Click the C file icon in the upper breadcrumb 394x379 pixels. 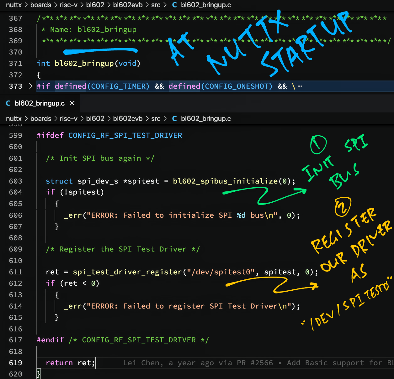pos(174,5)
